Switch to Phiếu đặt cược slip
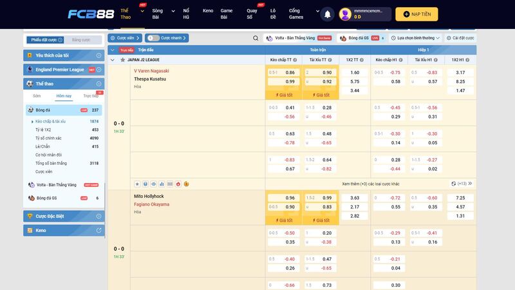This screenshot has width=515, height=290. tap(45, 40)
